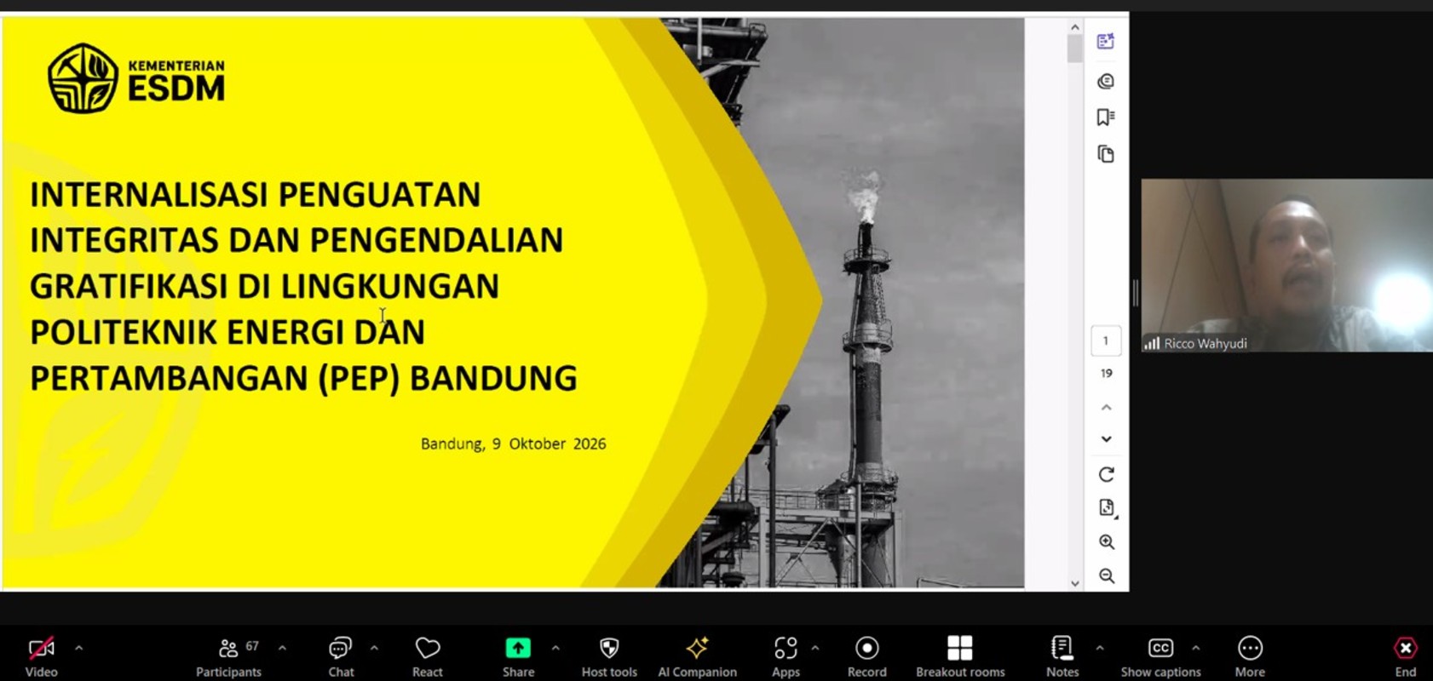Click the AI assistant icon in PDF sidebar
The width and height of the screenshot is (1433, 681).
coord(1106,41)
